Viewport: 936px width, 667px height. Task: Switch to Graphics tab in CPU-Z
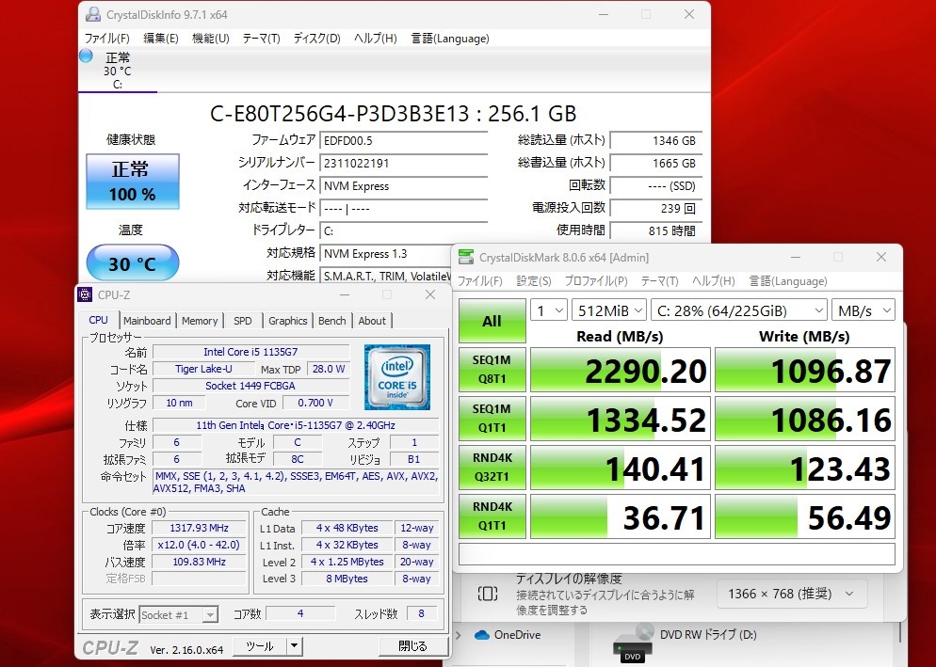[x=287, y=321]
